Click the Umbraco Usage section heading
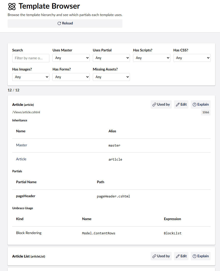The image size is (220, 271). [23, 208]
